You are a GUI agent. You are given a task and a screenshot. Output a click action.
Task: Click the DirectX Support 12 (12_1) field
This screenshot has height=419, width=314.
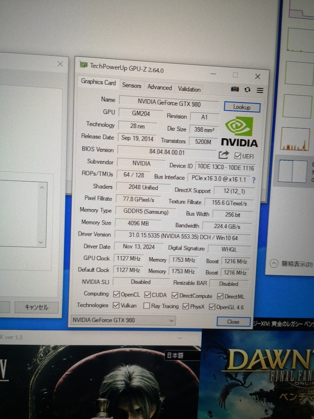tap(234, 191)
